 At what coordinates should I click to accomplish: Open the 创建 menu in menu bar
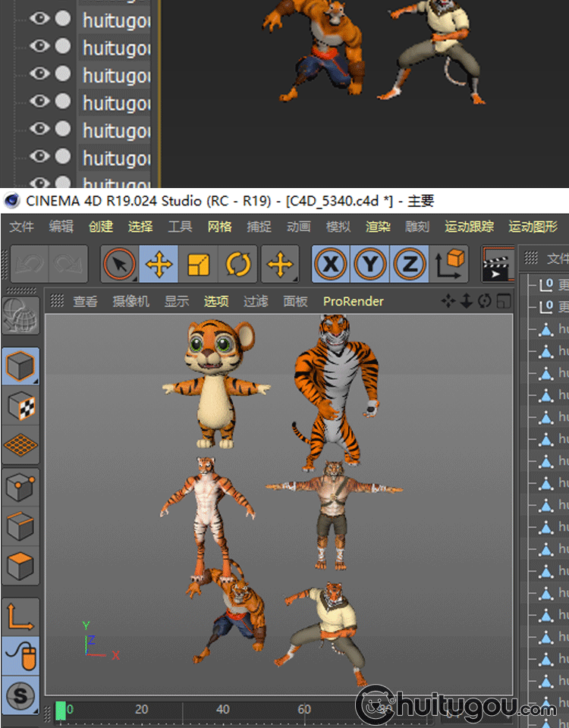[100, 226]
